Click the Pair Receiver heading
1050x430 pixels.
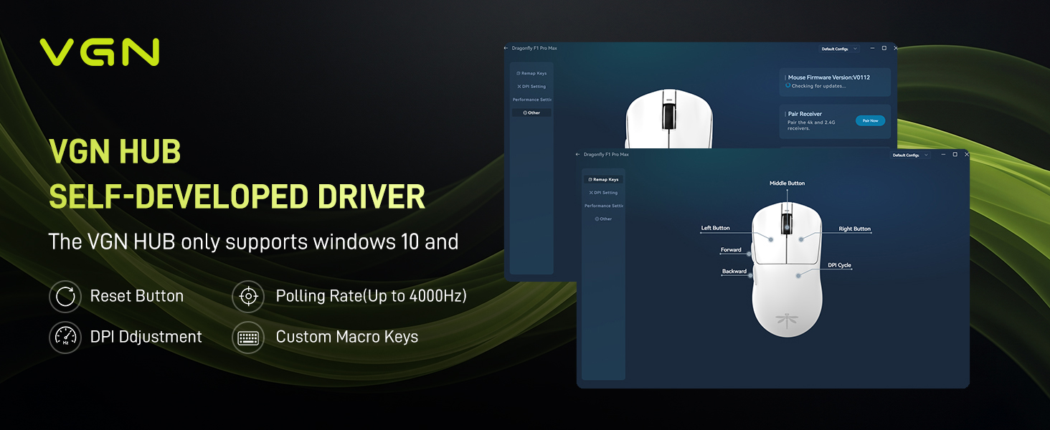pos(805,114)
